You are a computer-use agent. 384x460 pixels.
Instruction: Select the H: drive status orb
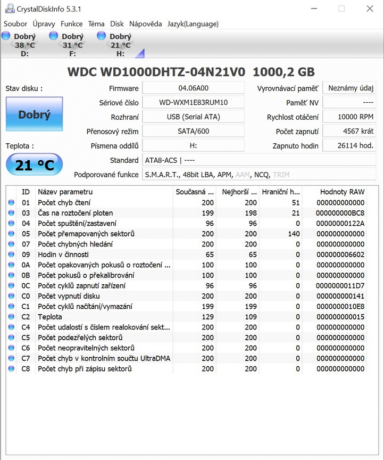101,36
